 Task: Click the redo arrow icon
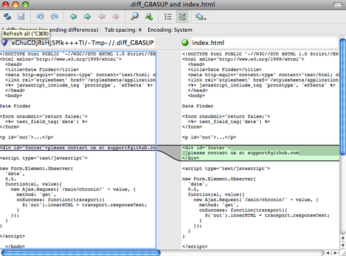[54, 17]
